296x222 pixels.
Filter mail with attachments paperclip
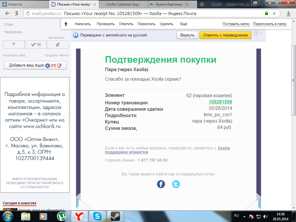[58, 45]
